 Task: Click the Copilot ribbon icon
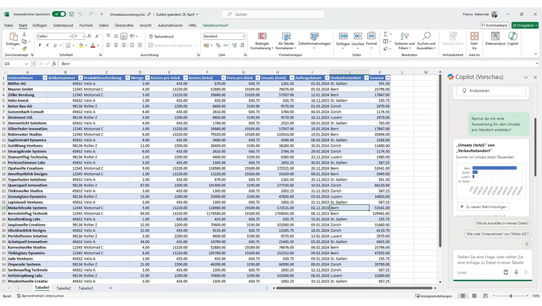point(513,39)
